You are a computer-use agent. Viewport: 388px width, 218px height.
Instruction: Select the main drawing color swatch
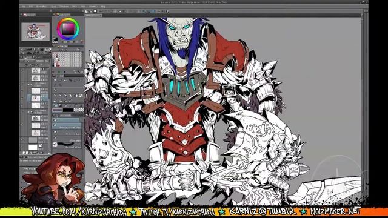point(57,110)
